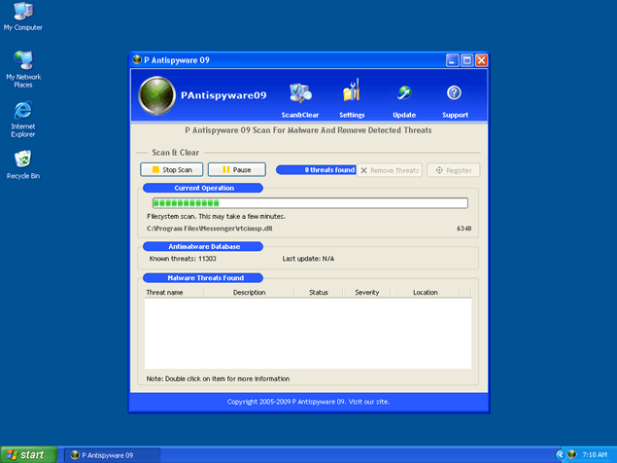Open the Settings tools icon
The height and width of the screenshot is (463, 617).
(x=352, y=93)
